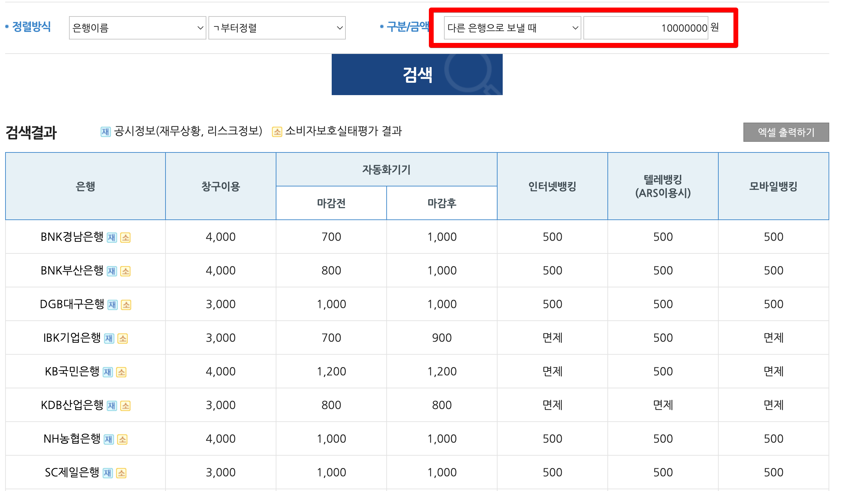Expand the ㄱ부터정렬 sort order dropdown
Viewport: 855px width, 491px height.
click(277, 28)
